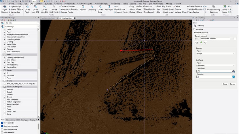The image size is (239, 134).
Task: Open the File menu
Action: pyautogui.click(x=4, y=4)
